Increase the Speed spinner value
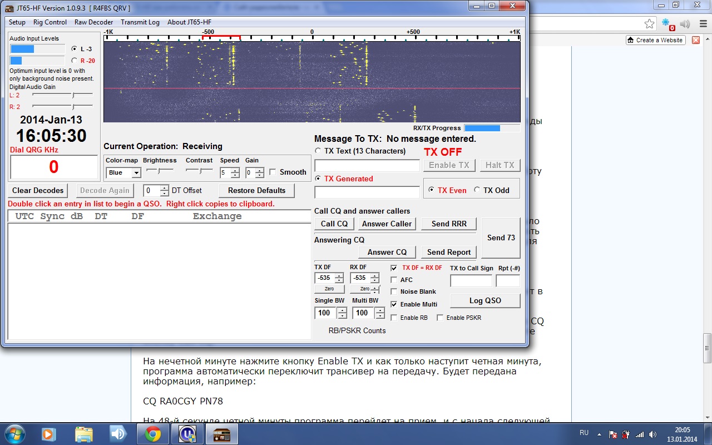The height and width of the screenshot is (445, 712). click(x=235, y=170)
